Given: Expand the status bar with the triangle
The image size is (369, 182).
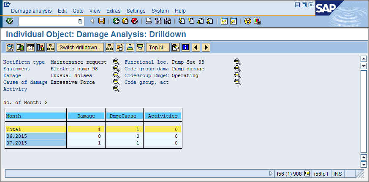Looking at the screenshot, I should [271, 174].
